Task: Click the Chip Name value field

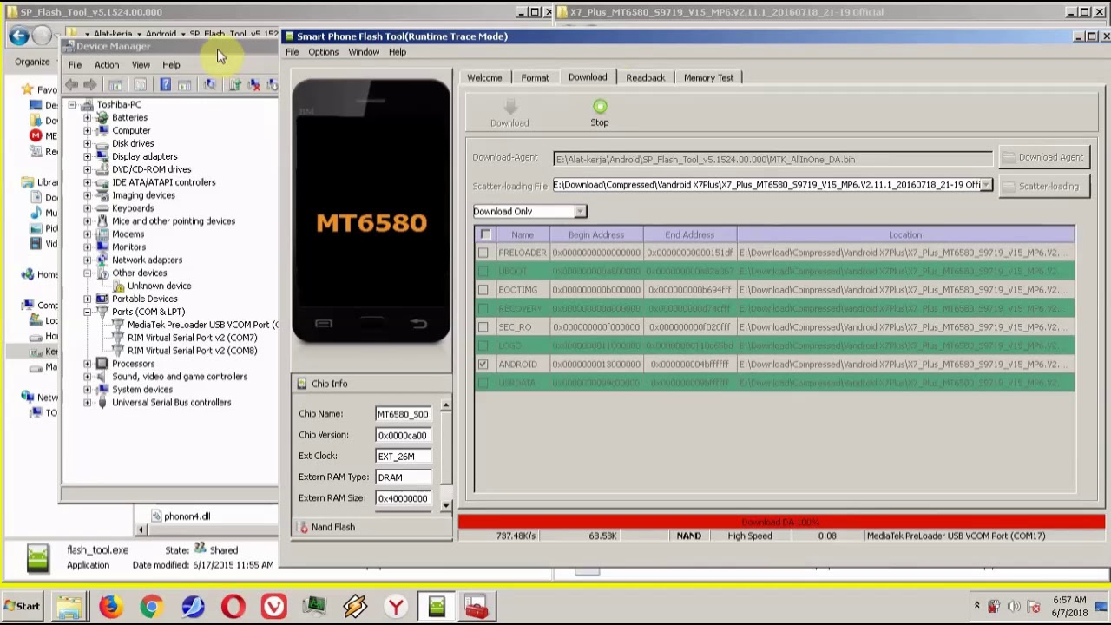Action: click(403, 414)
